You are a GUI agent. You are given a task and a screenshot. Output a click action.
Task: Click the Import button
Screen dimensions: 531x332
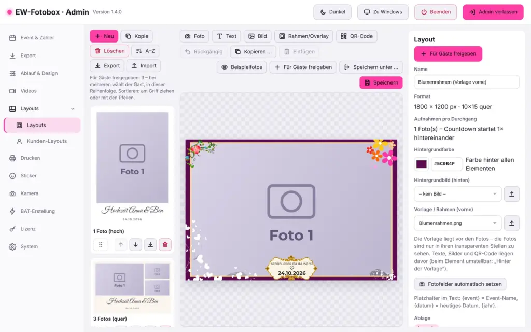tap(144, 66)
